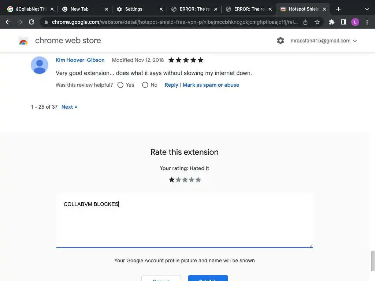
Task: Toggle the side panel icon
Action: [x=344, y=22]
